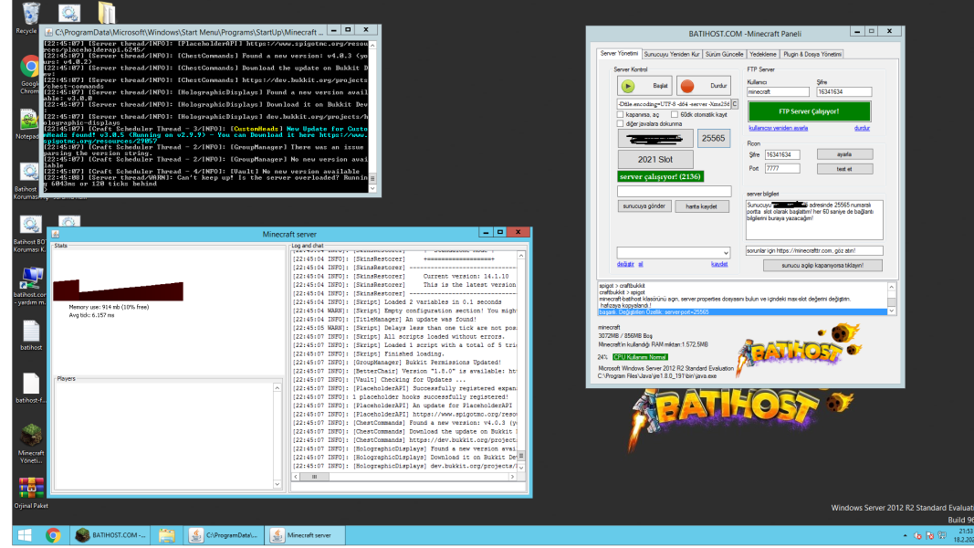Open the Action Center flag tray icon
Image resolution: width=974 pixels, height=548 pixels.
point(930,535)
